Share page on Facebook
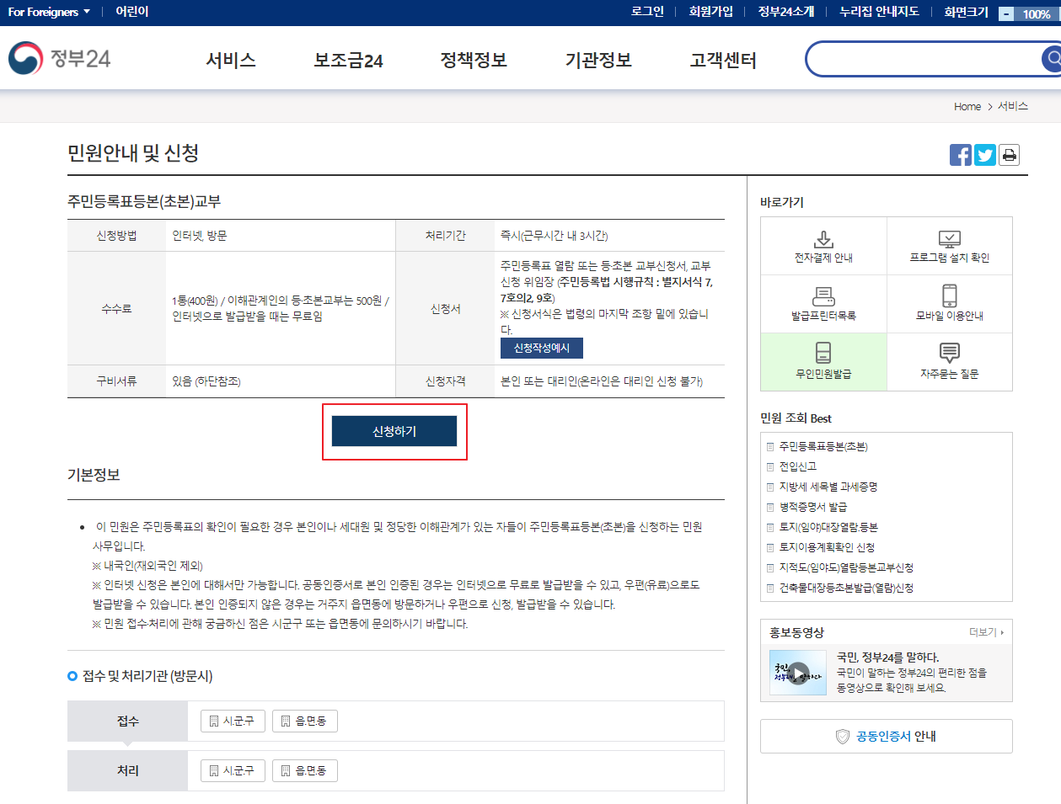The image size is (1061, 804). tap(961, 155)
